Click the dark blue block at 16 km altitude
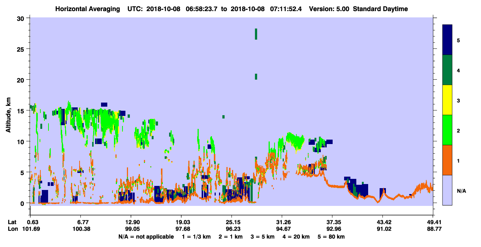Screen dimensions: 481x247 104,105
